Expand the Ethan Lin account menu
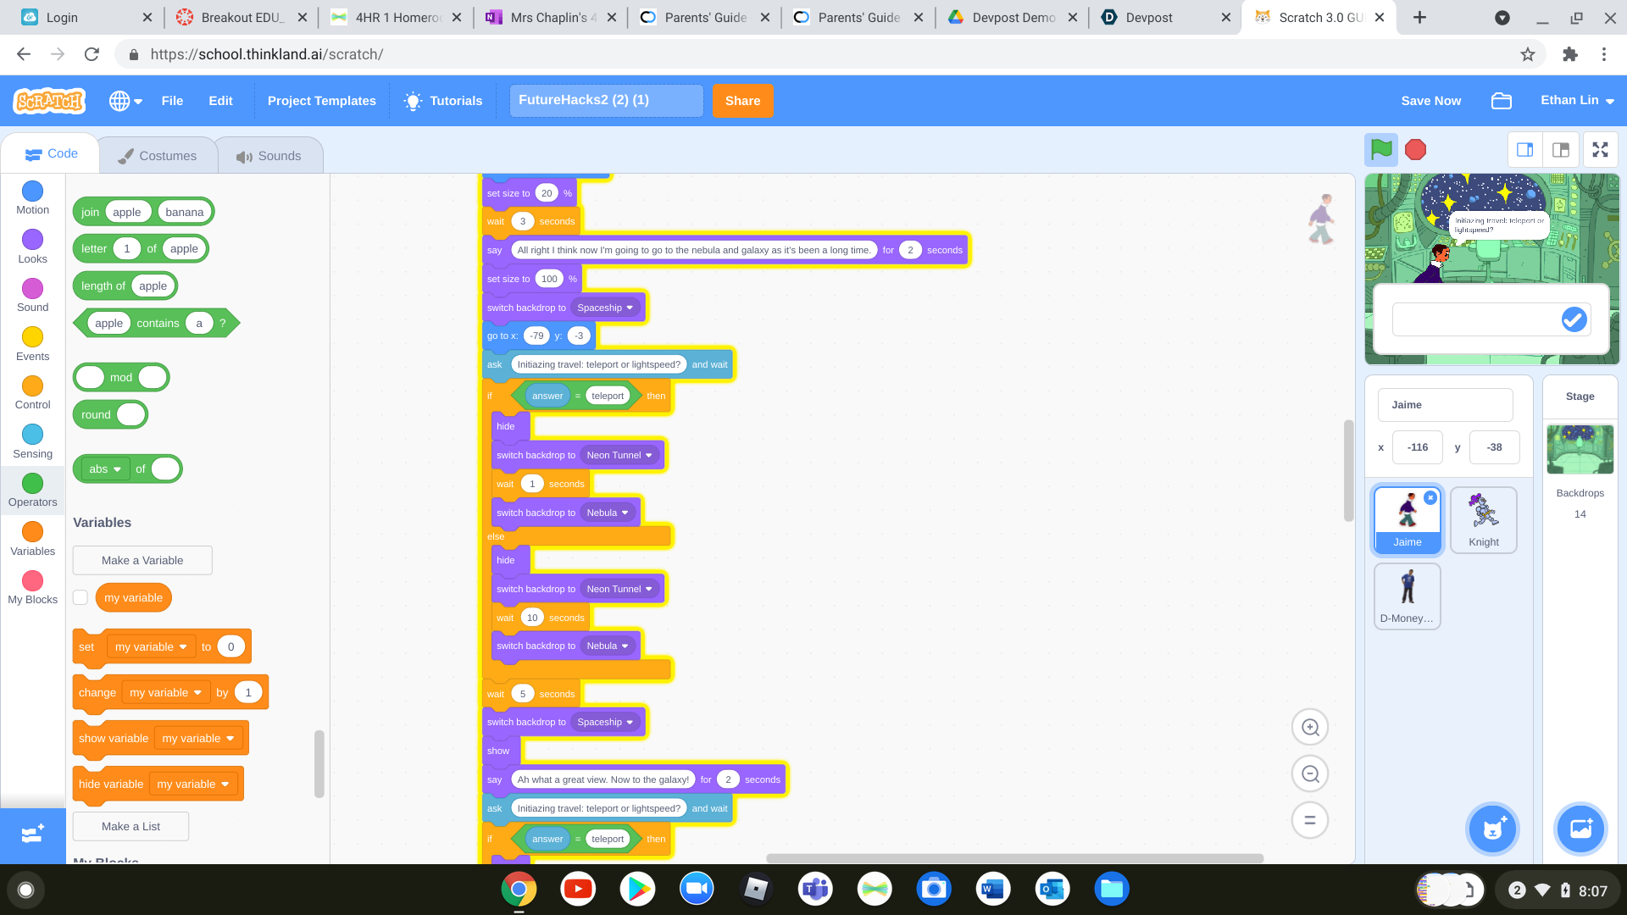This screenshot has width=1627, height=915. click(x=1576, y=100)
